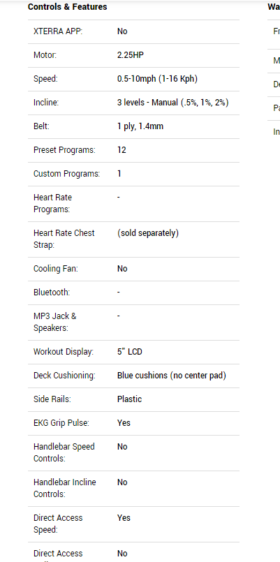Select the Belt 1 ply, 1.4mm value
This screenshot has width=280, height=562.
pyautogui.click(x=140, y=126)
